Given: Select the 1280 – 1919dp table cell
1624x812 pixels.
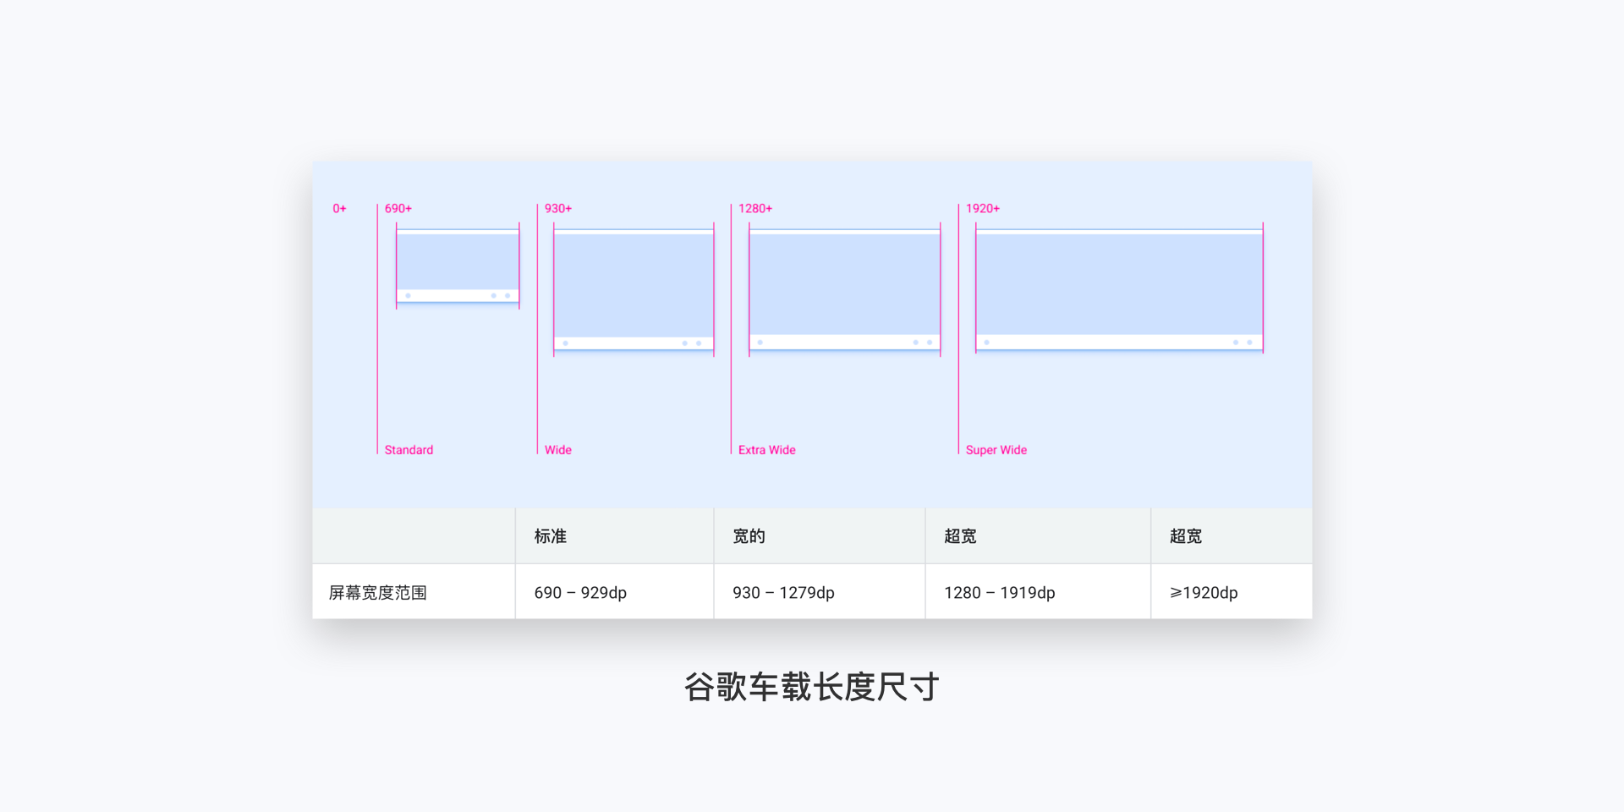Looking at the screenshot, I should coord(1039,592).
